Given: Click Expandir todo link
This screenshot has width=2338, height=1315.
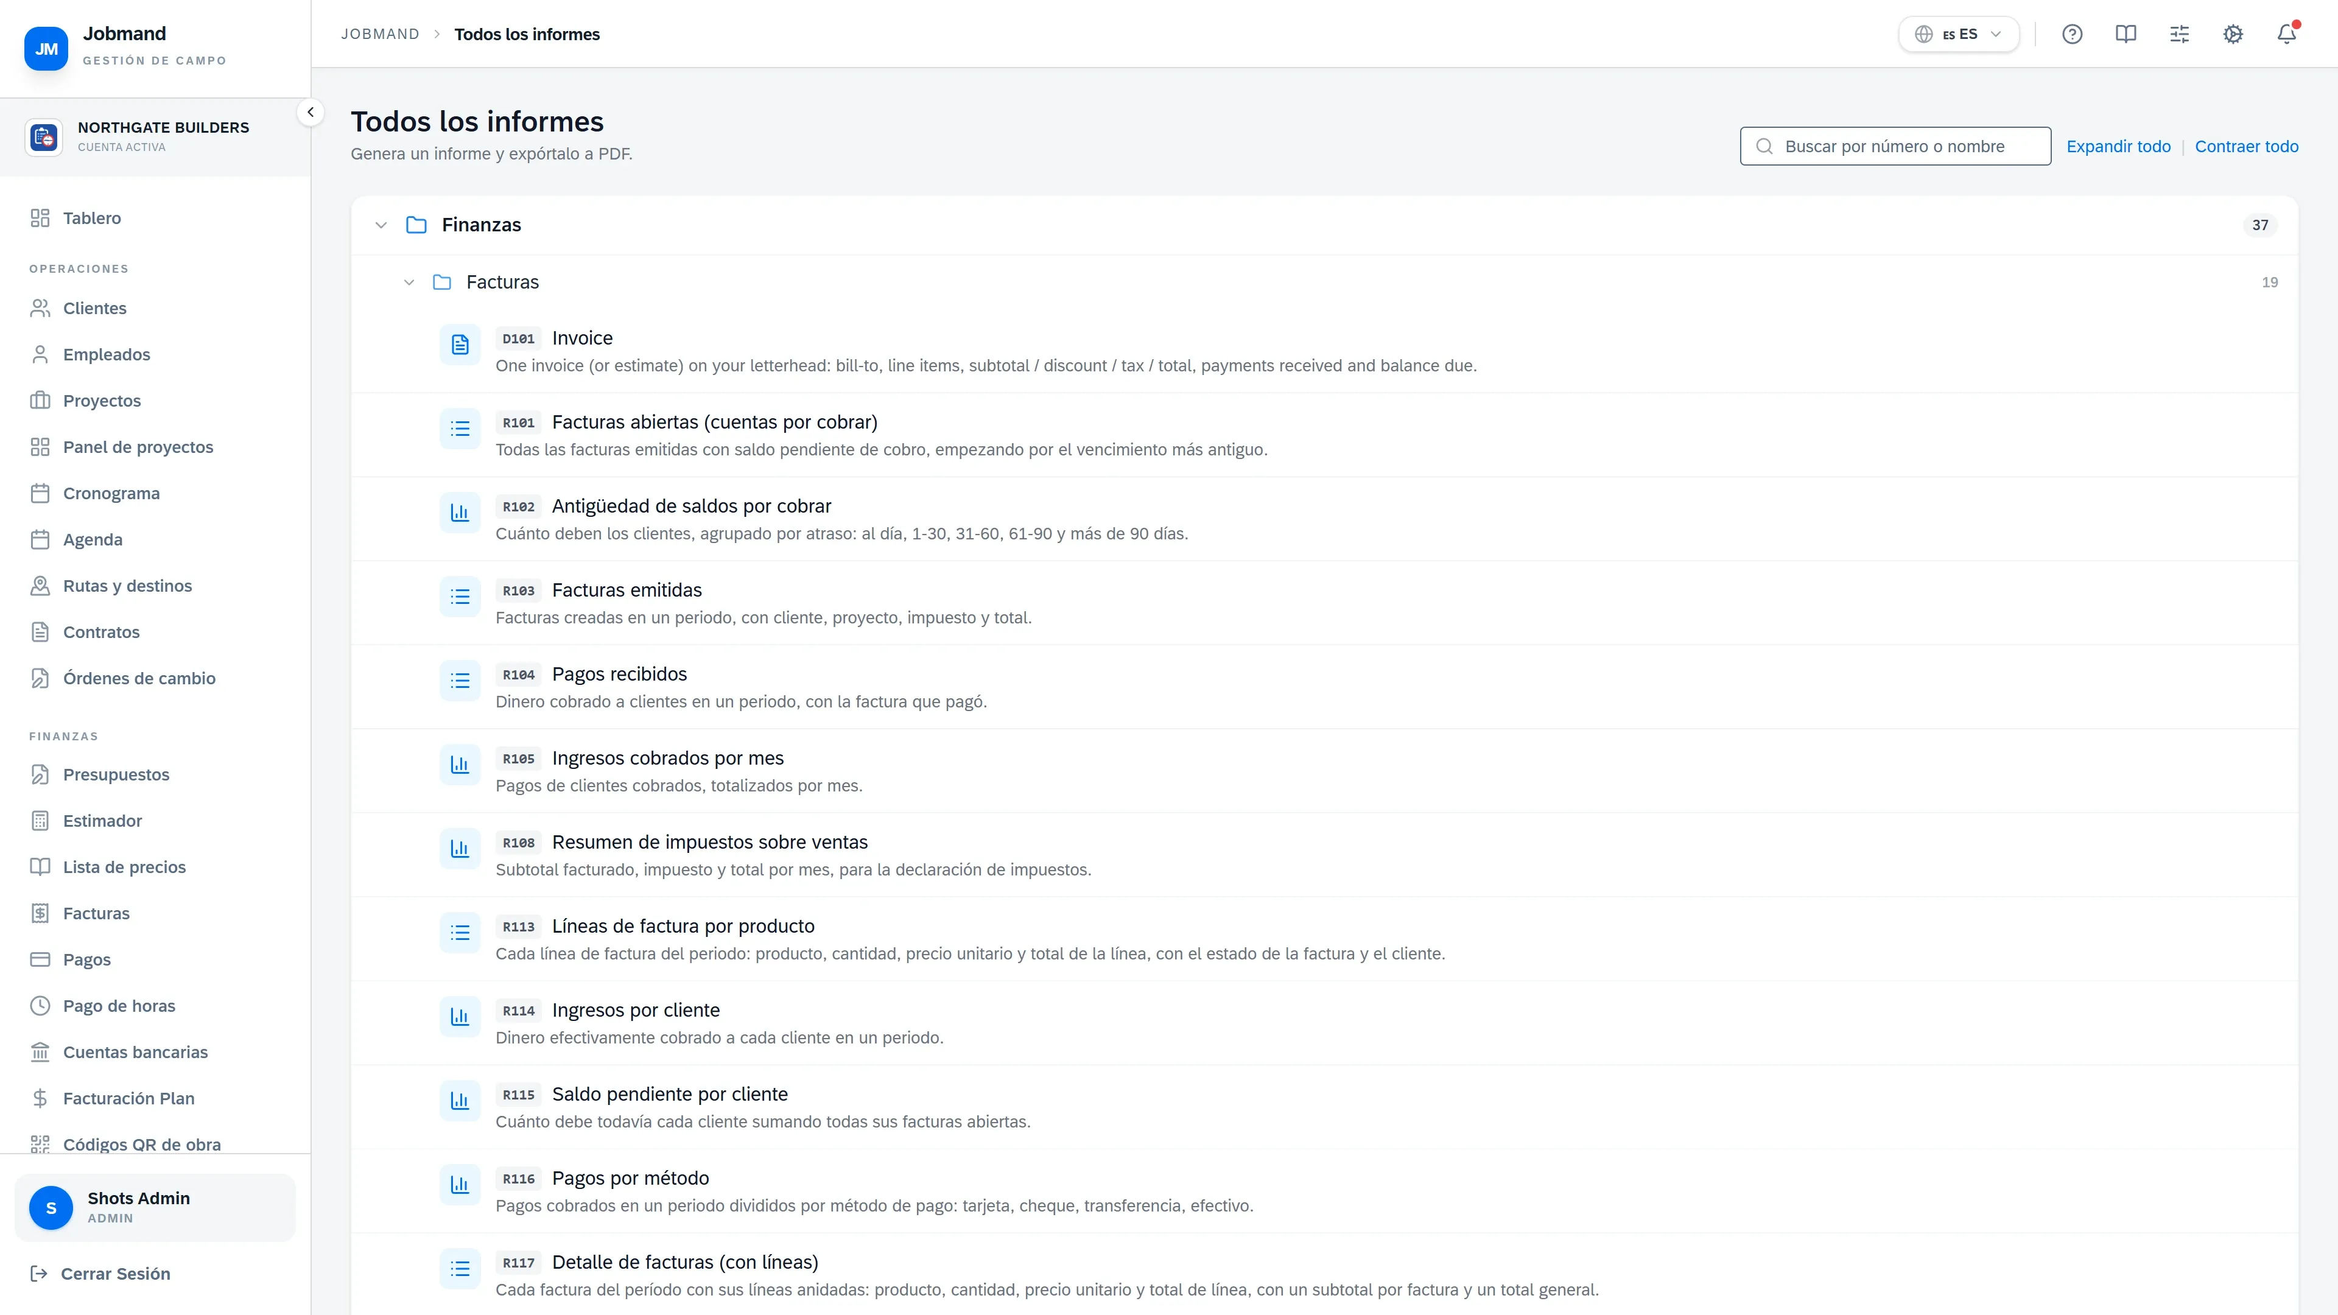Looking at the screenshot, I should click(x=2118, y=146).
